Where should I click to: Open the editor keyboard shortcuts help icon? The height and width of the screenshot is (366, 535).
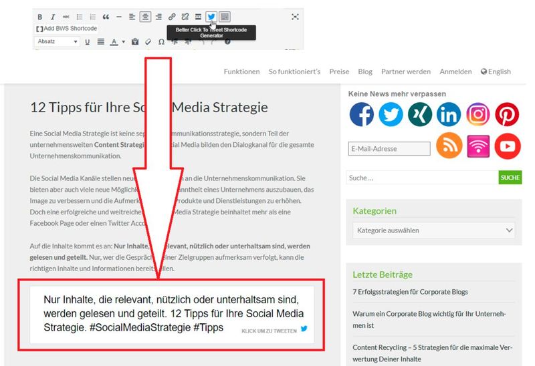[227, 42]
